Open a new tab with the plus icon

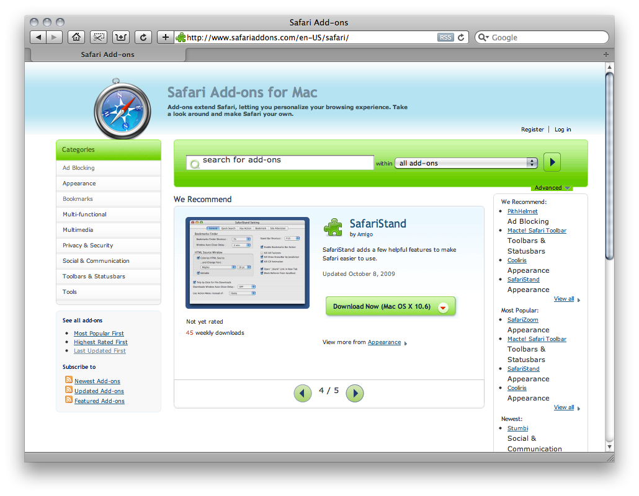165,37
